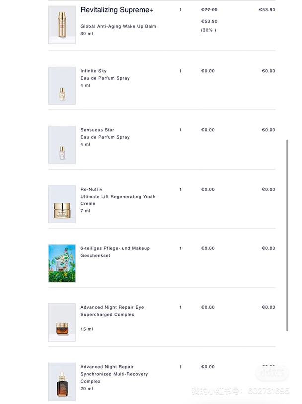Select the Re-Nutriv creme jar image
Viewport: 302px width, 404px height.
(x=62, y=204)
